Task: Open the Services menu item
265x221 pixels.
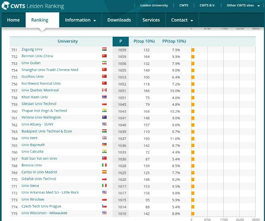Action: tap(151, 20)
